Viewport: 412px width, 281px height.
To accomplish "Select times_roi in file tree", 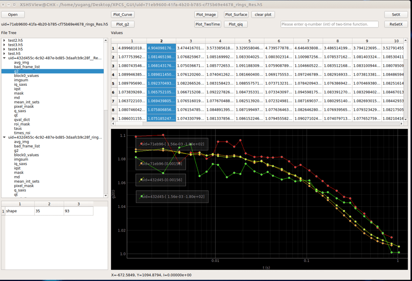I will click(x=22, y=133).
